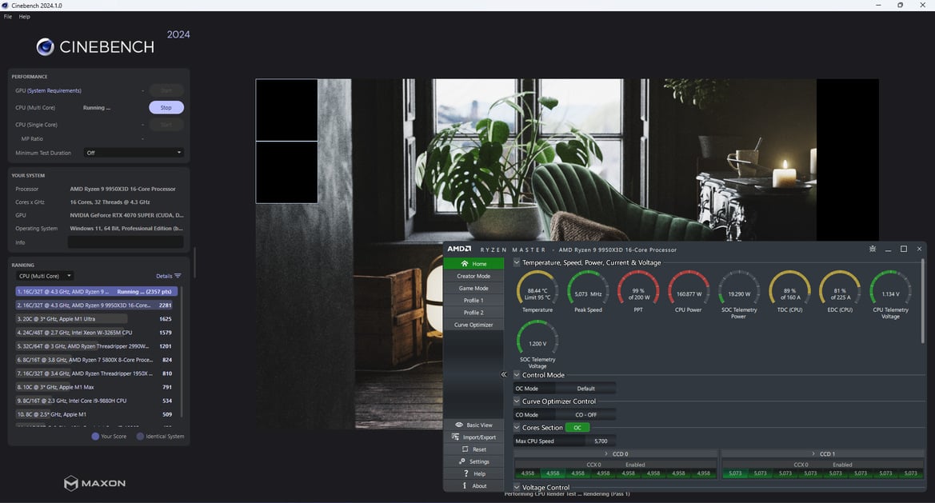
Task: Open the Cinebench Help menu
Action: [x=25, y=17]
